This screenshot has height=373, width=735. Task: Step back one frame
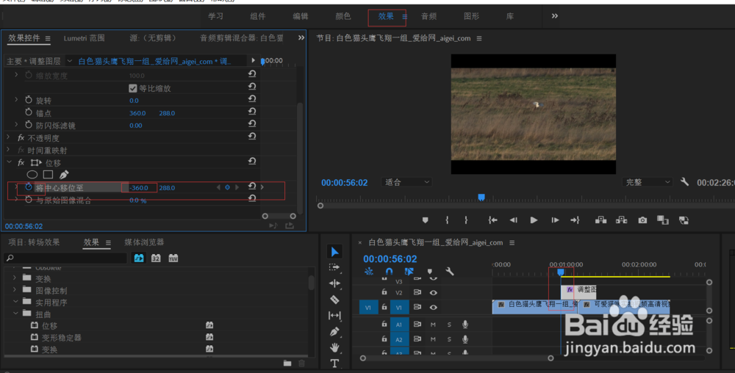coord(513,220)
